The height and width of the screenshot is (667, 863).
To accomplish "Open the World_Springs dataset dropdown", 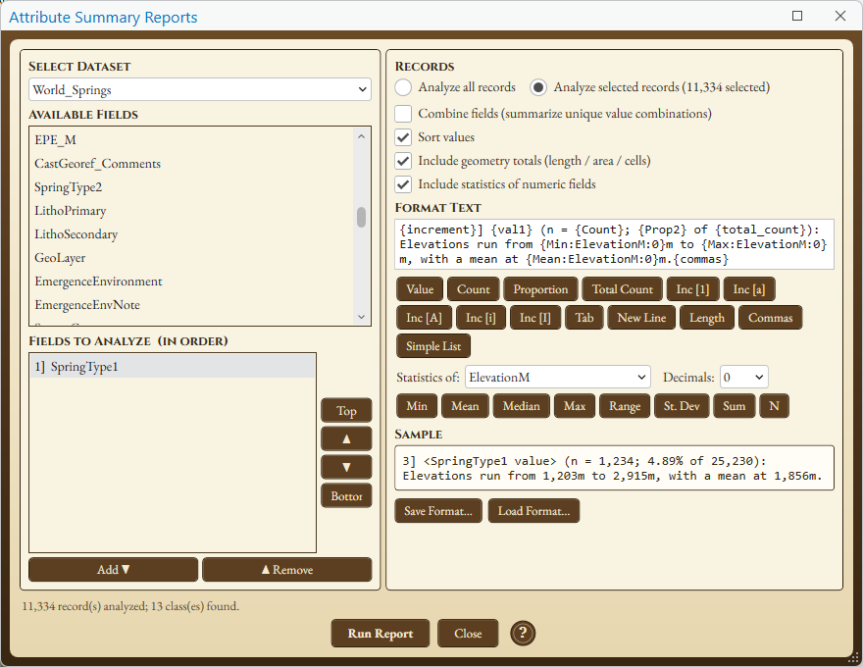I will pos(200,89).
